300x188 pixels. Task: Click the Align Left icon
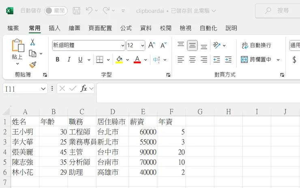pyautogui.click(x=181, y=60)
